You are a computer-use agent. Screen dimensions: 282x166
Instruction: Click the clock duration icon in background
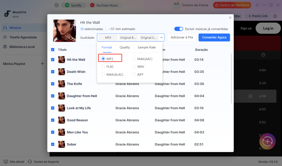coord(263,55)
